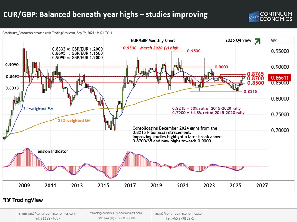Open americas@continuumeconomics.com email link

[47, 213]
